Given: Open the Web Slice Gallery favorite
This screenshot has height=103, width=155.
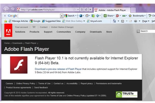Looking at the screenshot, I should 72,21.
